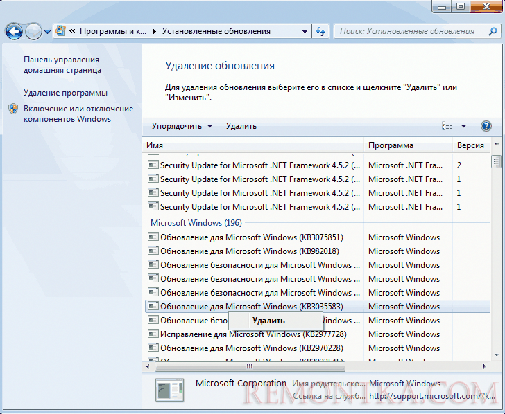Viewport: 505px width, 414px height.
Task: Go back with the blue arrow button
Action: 14,32
